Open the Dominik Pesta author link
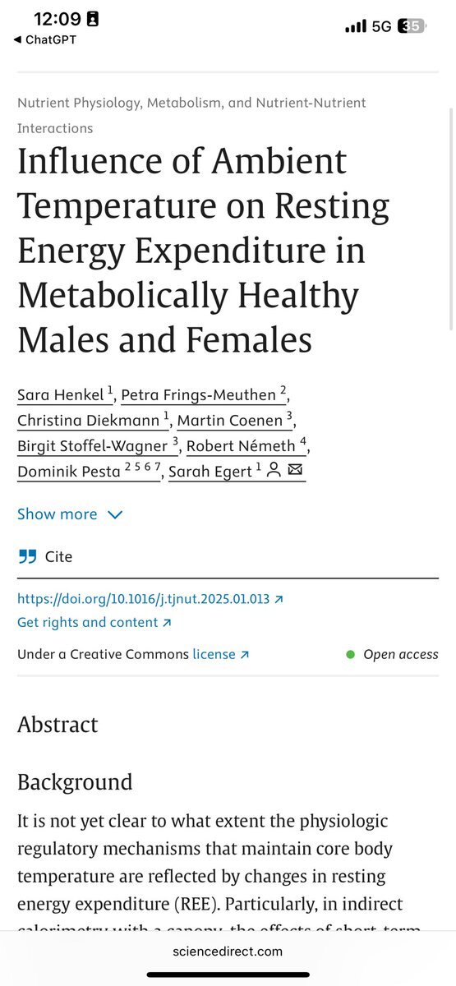This screenshot has height=986, width=456. tap(90, 472)
